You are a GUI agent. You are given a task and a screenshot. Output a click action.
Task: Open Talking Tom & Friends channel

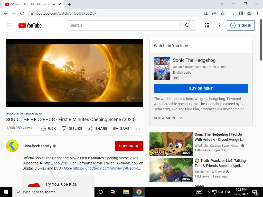click(x=210, y=172)
